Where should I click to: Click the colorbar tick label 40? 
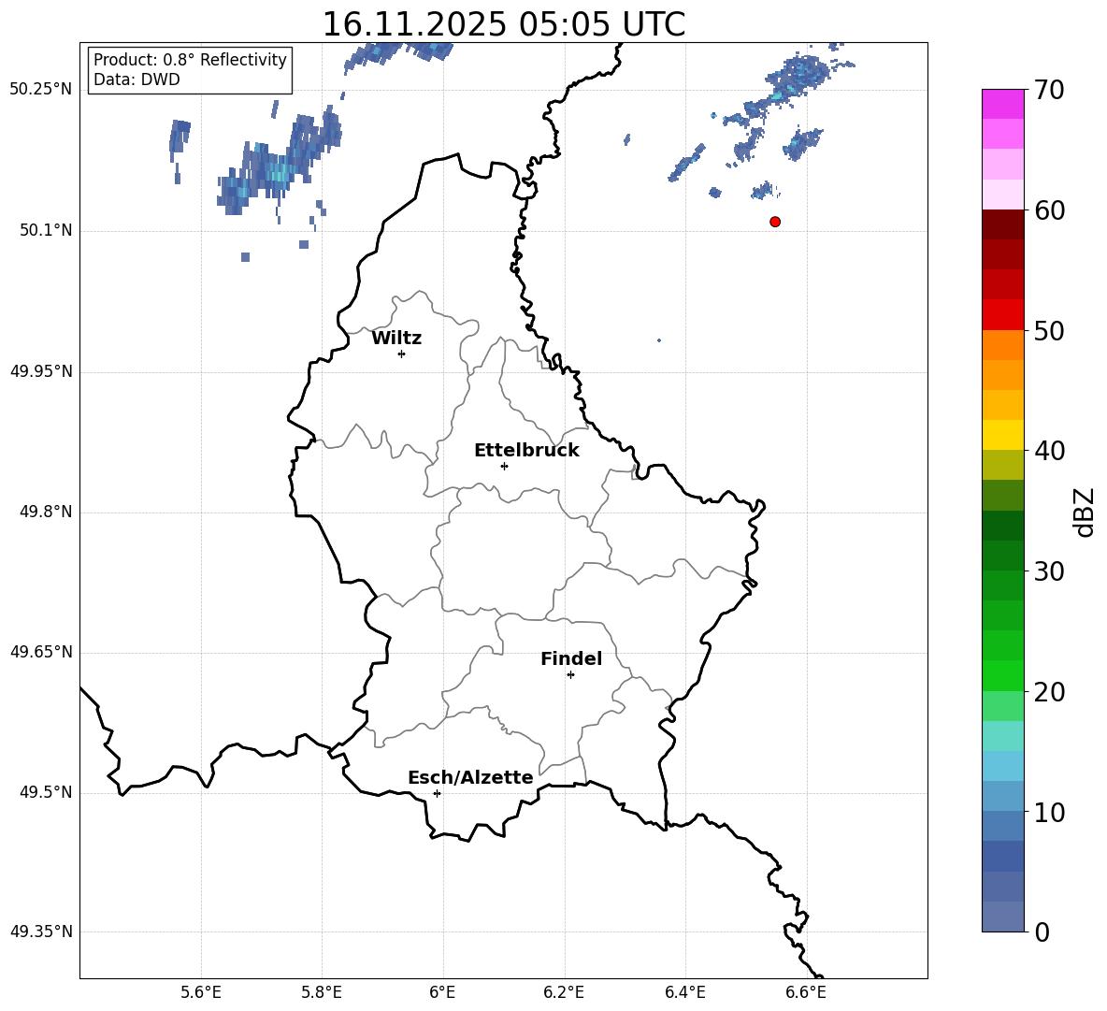(1049, 451)
